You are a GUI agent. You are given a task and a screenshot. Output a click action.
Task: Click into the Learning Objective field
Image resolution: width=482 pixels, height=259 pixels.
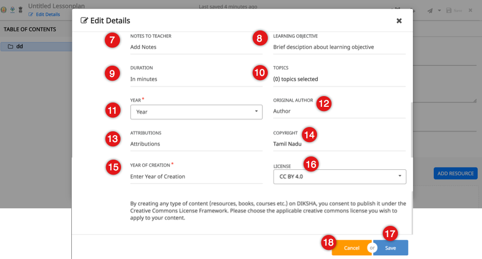tap(339, 47)
